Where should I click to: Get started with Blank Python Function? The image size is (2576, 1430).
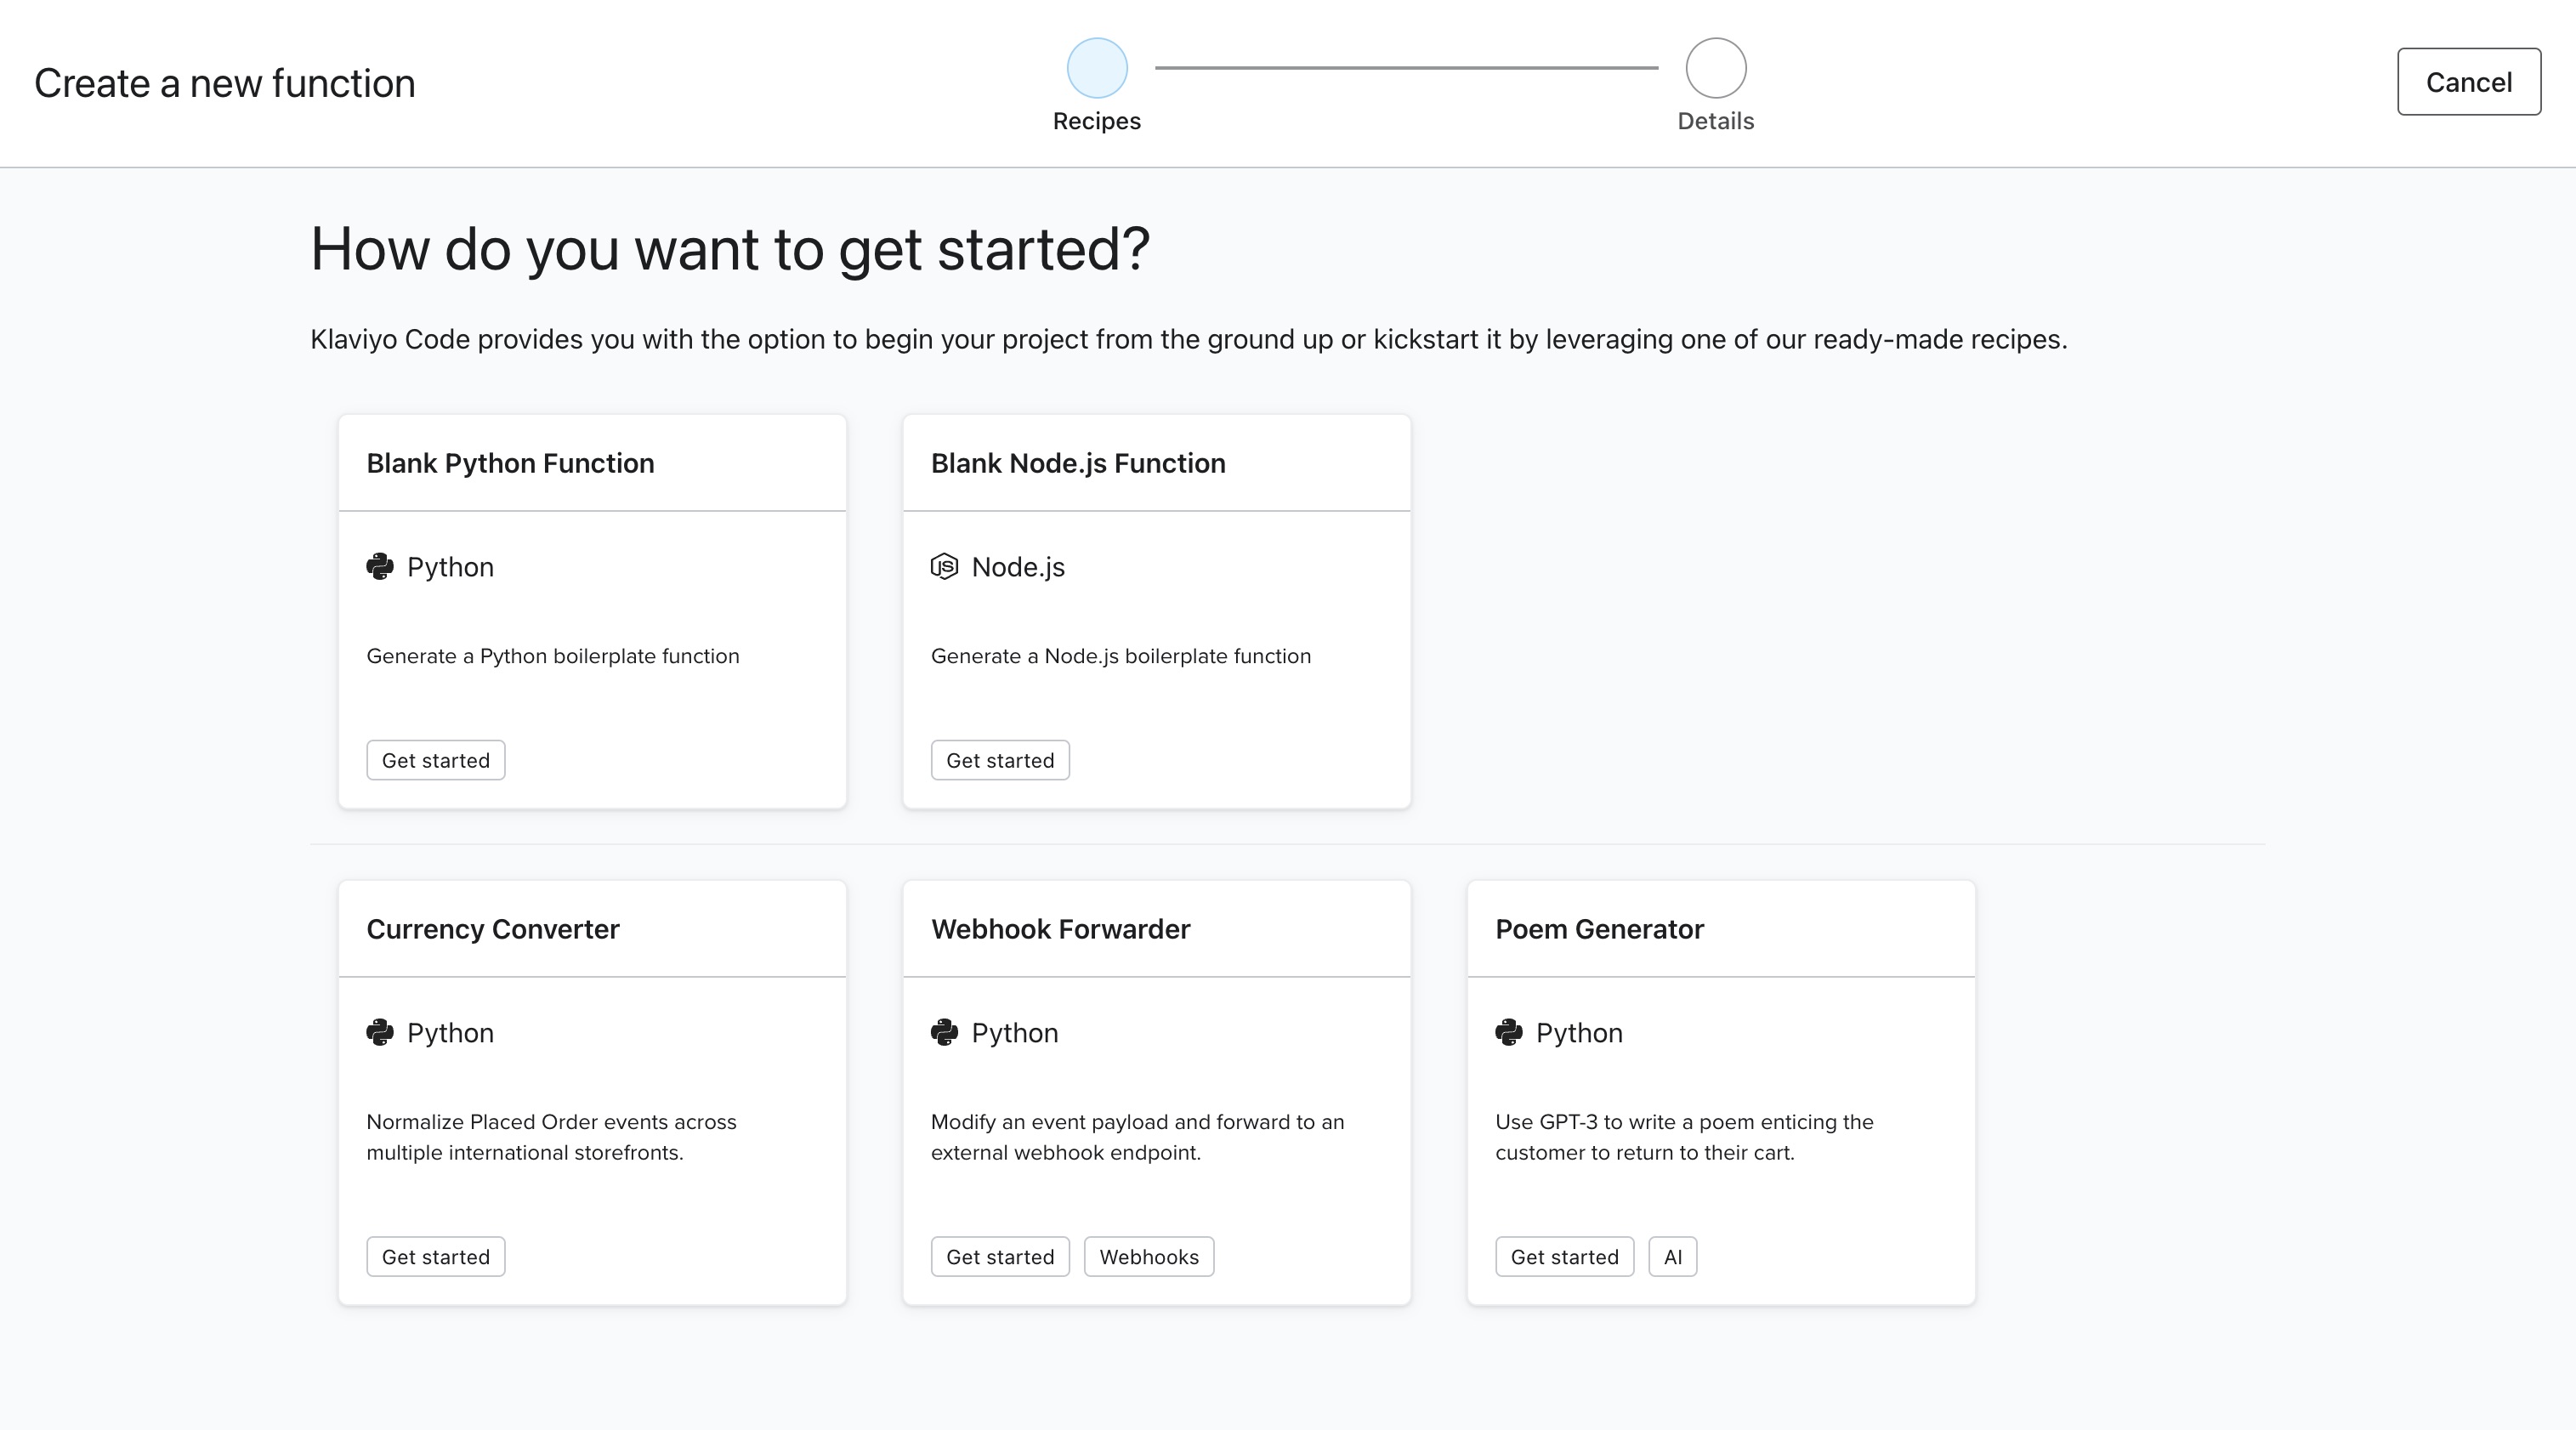[436, 761]
